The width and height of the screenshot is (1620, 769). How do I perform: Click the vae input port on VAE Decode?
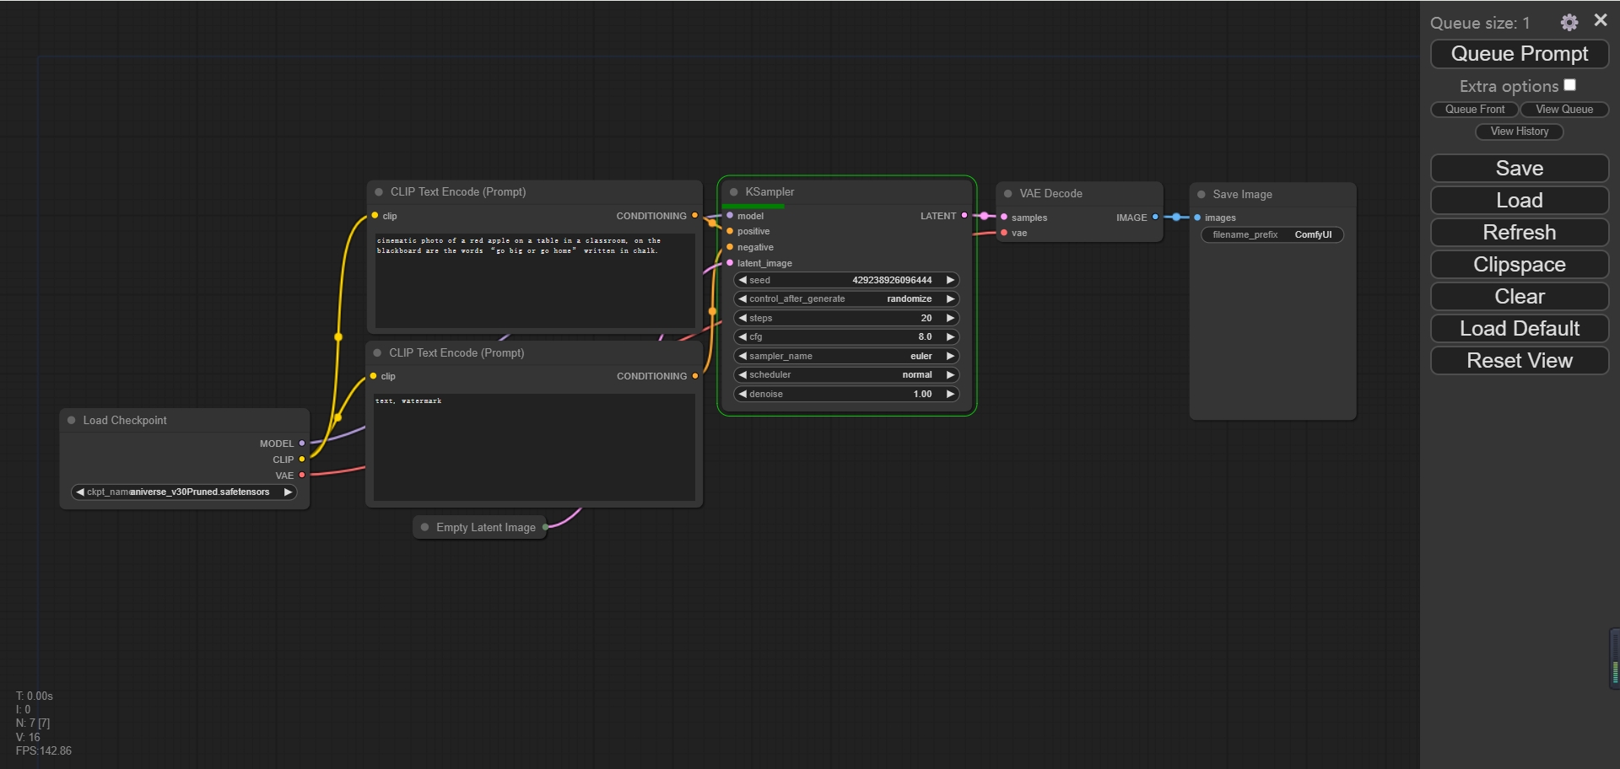1004,234
